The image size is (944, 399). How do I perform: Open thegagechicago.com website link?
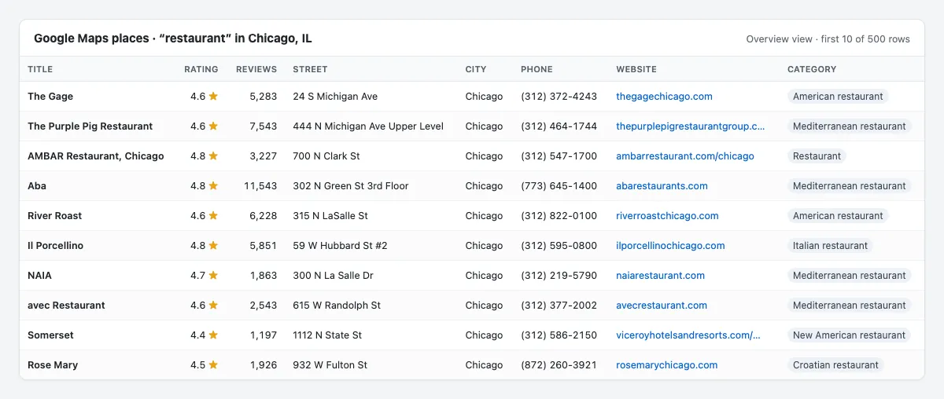pos(664,97)
